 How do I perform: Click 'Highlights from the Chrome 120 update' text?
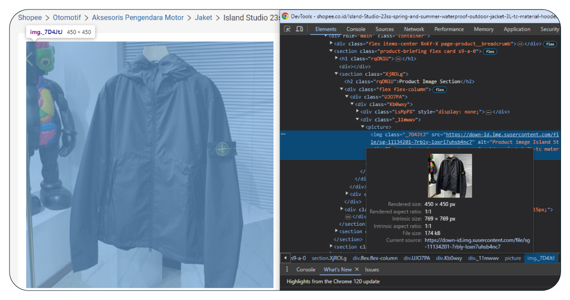[x=333, y=281]
